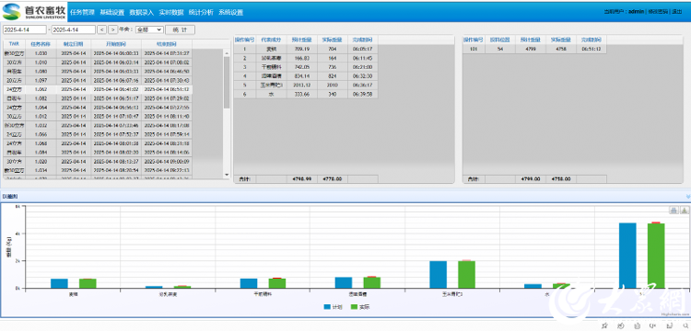The image size is (691, 331).
Task: Click the chart download export icon
Action: click(685, 211)
